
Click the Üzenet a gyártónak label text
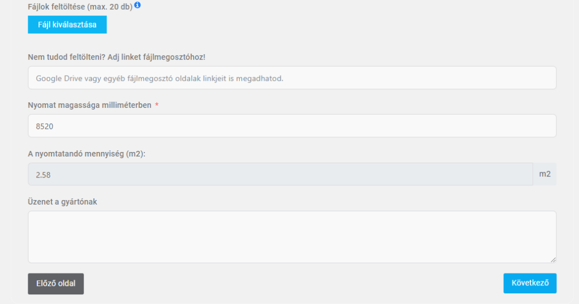coord(62,202)
